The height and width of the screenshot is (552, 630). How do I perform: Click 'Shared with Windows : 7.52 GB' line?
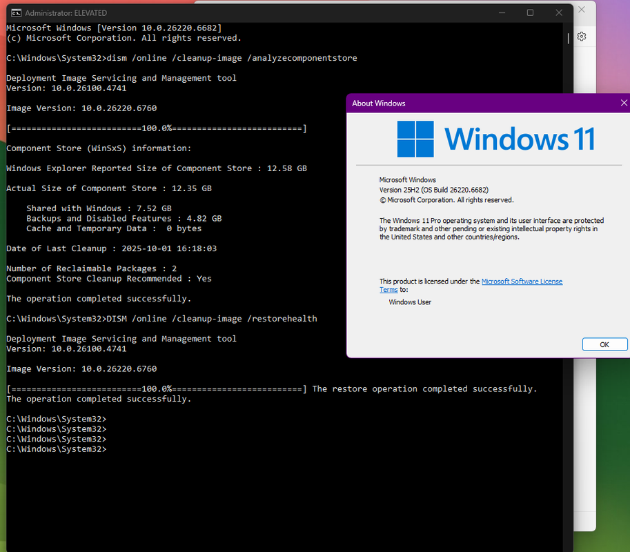coord(99,208)
